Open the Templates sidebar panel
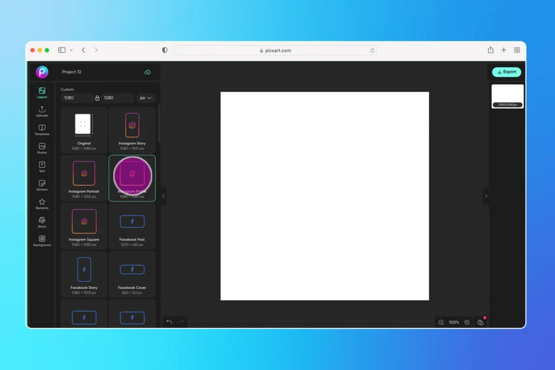 click(x=42, y=129)
